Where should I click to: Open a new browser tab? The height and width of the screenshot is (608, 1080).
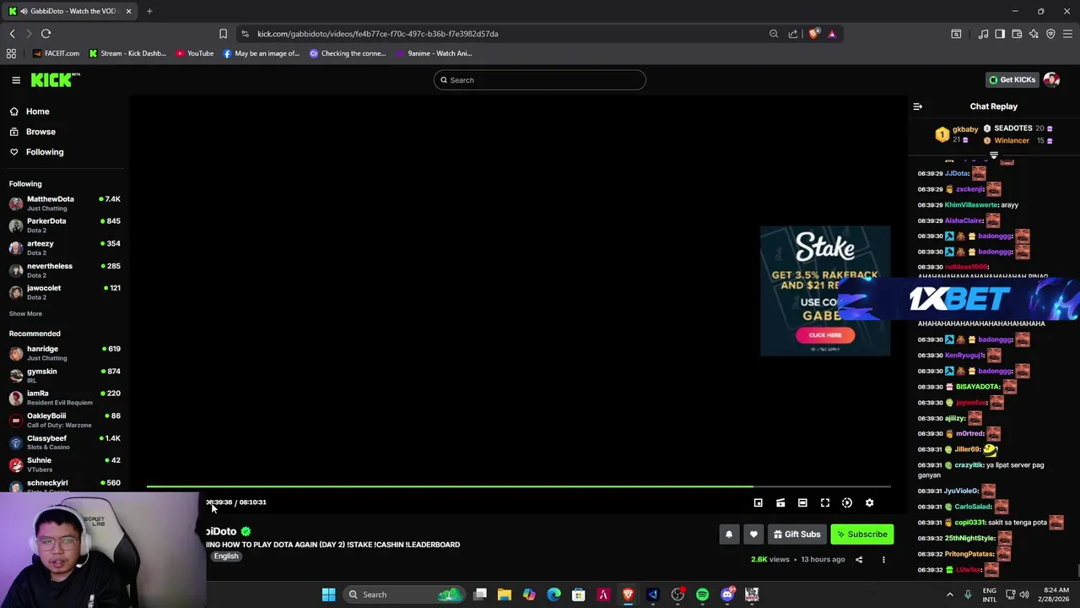coord(149,11)
